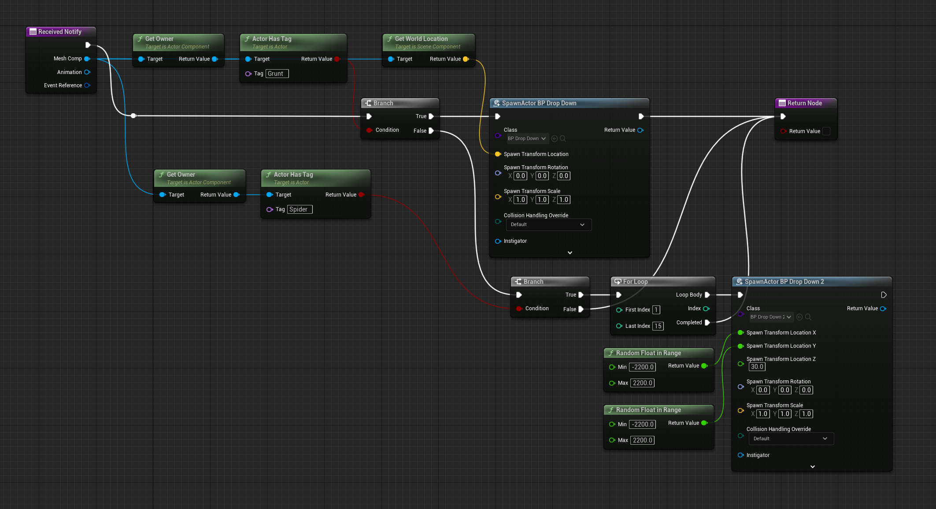The image size is (936, 509).
Task: Click the Spider tag input field
Action: click(300, 209)
